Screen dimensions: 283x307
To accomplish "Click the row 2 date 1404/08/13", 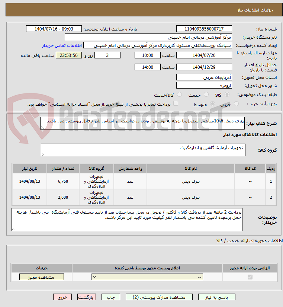I will tap(29, 197).
